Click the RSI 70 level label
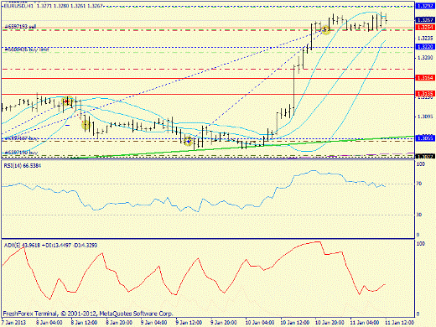This screenshot has height=327, width=436. 419,184
